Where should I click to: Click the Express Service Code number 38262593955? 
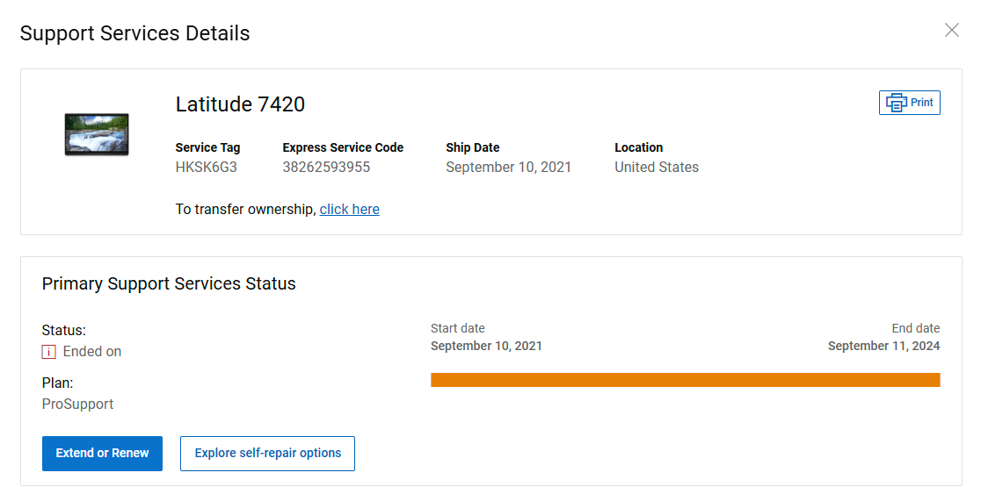click(x=326, y=168)
